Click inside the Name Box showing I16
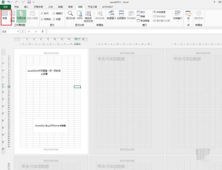 pyautogui.click(x=9, y=32)
